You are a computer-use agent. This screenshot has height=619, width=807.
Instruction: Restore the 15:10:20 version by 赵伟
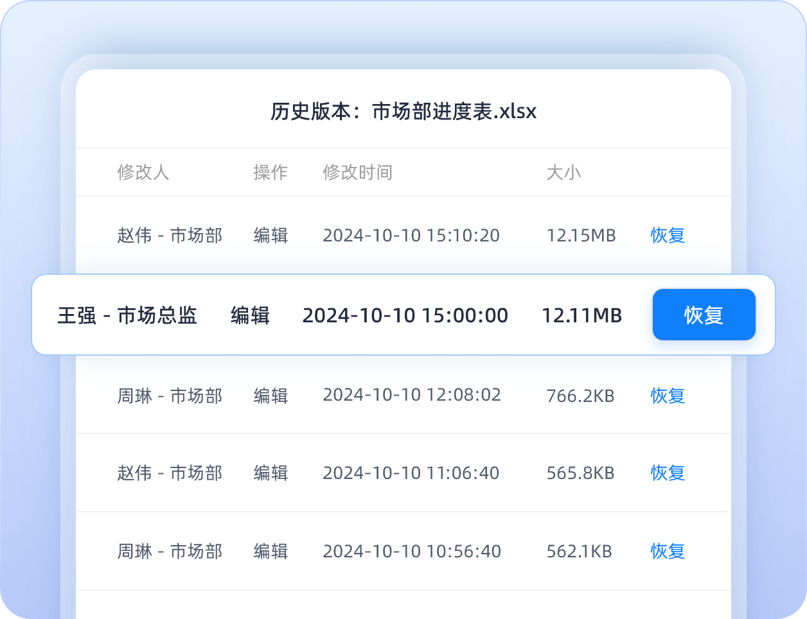coord(668,236)
